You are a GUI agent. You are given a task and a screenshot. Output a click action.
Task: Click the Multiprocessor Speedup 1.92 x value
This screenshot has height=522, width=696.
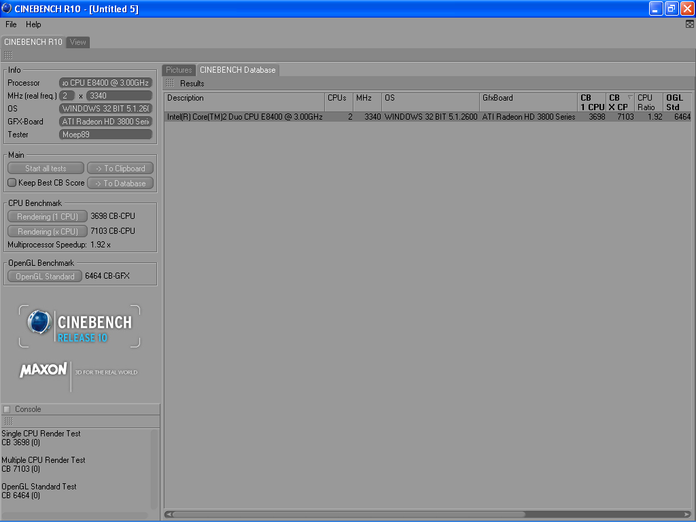click(x=101, y=245)
